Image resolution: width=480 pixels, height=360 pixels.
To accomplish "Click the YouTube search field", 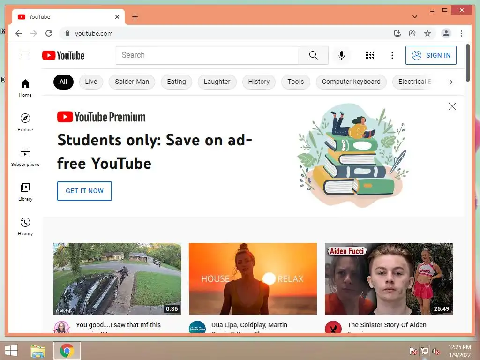I will pyautogui.click(x=207, y=55).
